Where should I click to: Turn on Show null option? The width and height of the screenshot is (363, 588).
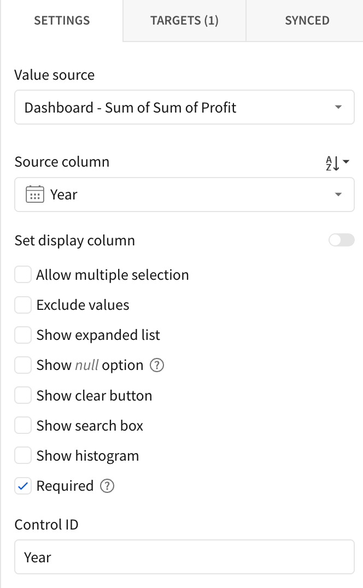[23, 365]
